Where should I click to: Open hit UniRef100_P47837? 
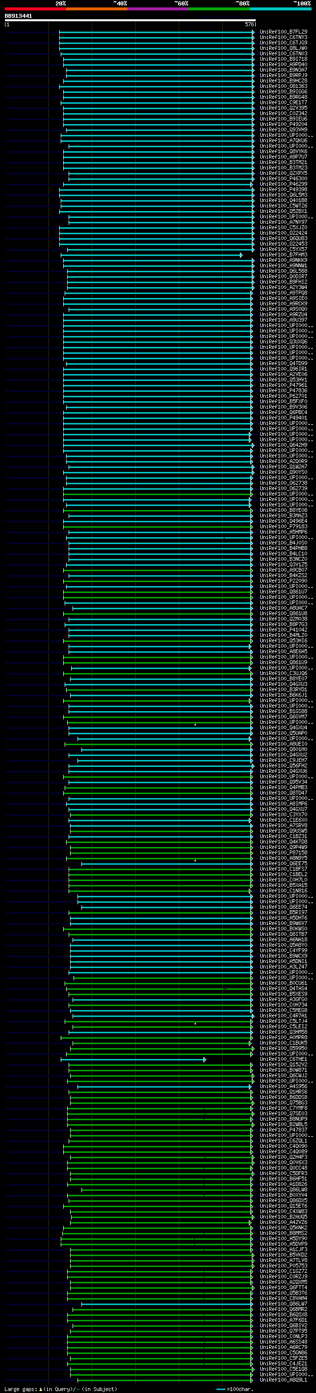click(283, 1130)
